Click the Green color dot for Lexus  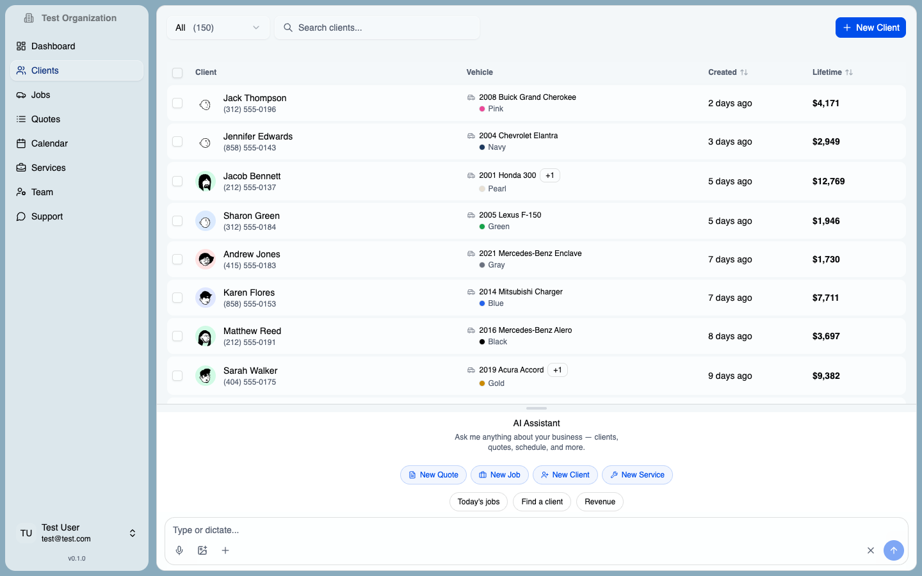tap(482, 227)
